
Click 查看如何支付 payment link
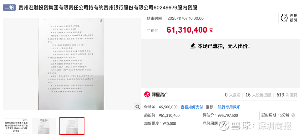tap(192, 107)
